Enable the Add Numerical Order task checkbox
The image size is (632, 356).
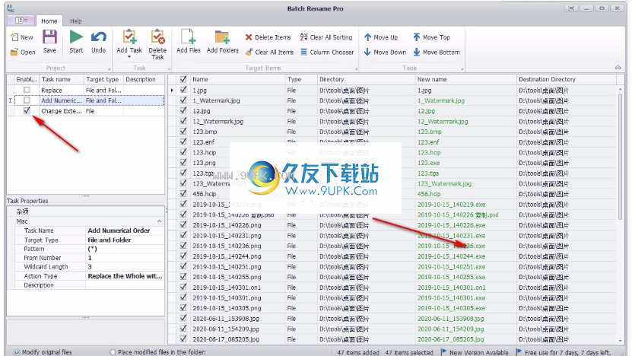point(27,100)
